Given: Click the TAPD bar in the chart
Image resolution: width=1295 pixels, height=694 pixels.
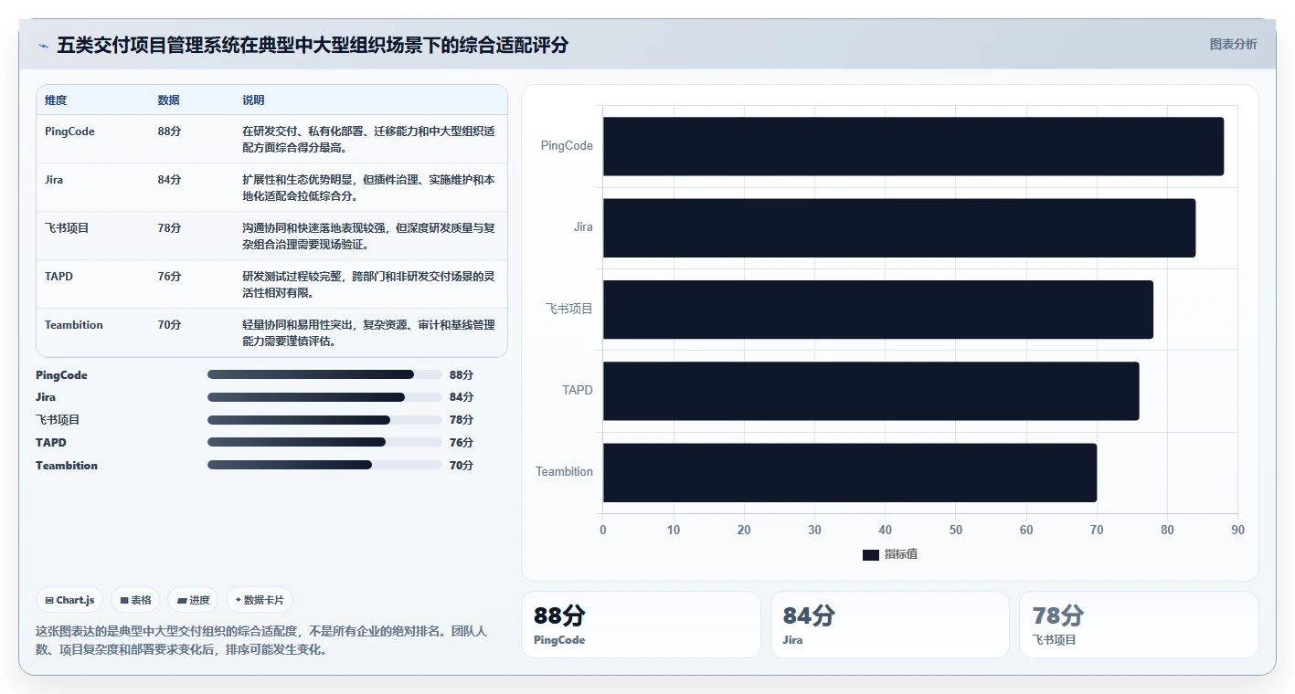Looking at the screenshot, I should [871, 391].
